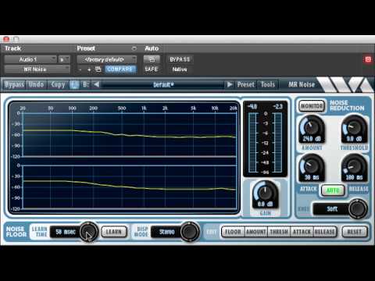Viewport: 375px width, 281px height.
Task: Click the 24.0 dB amount value
Action: tap(312, 139)
